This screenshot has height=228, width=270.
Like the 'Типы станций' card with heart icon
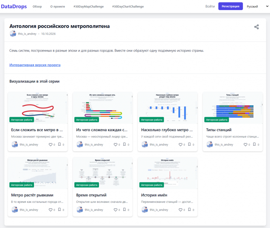(245, 144)
